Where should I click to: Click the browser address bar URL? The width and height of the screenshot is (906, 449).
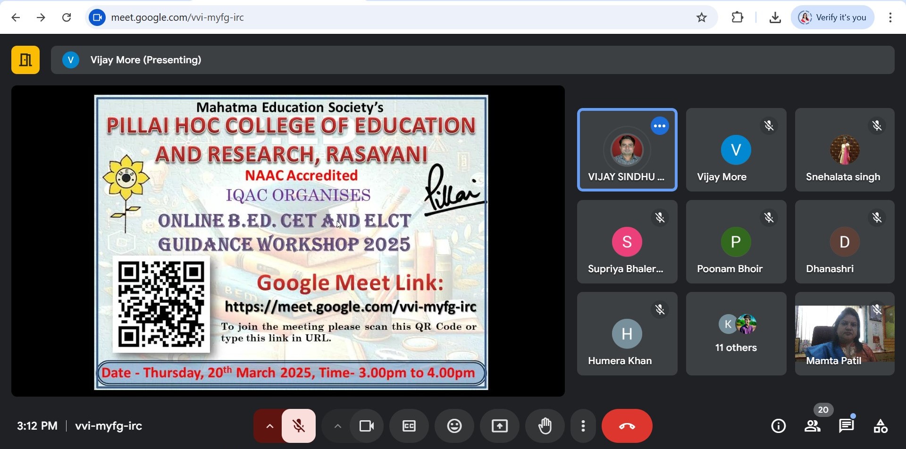pos(177,18)
